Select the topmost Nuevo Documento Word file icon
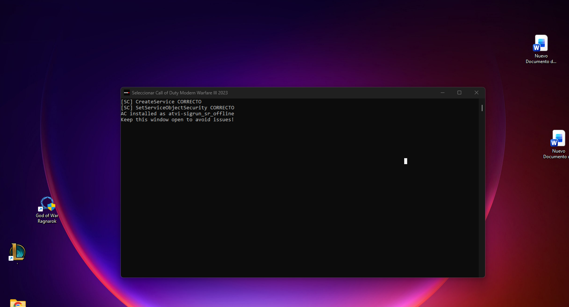The image size is (569, 307). (541, 43)
